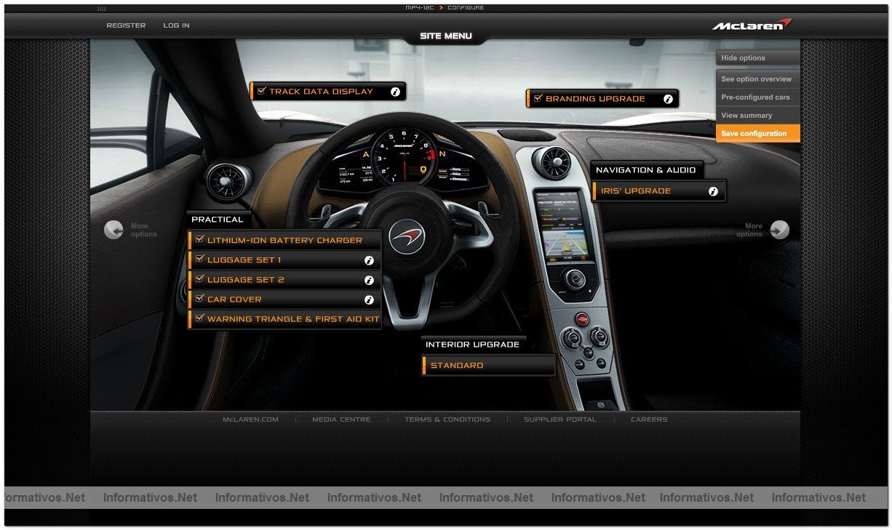
Task: Open info icon for Luggage Set 1
Action: pyautogui.click(x=369, y=260)
